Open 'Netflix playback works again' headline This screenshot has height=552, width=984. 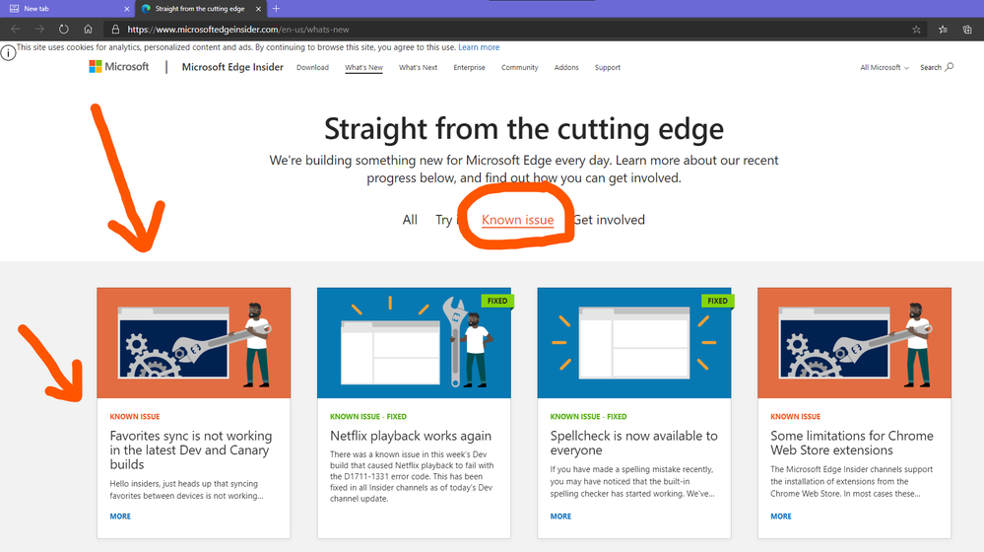click(x=411, y=436)
